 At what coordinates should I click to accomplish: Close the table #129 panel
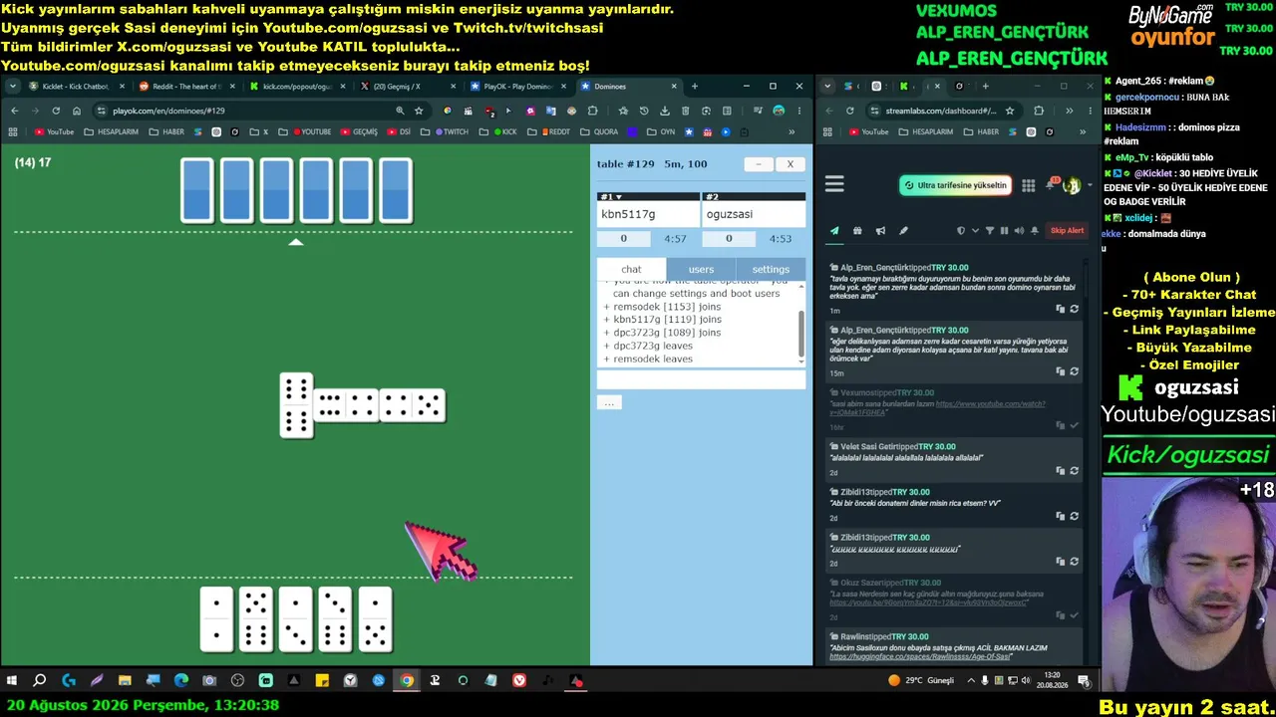tap(790, 164)
